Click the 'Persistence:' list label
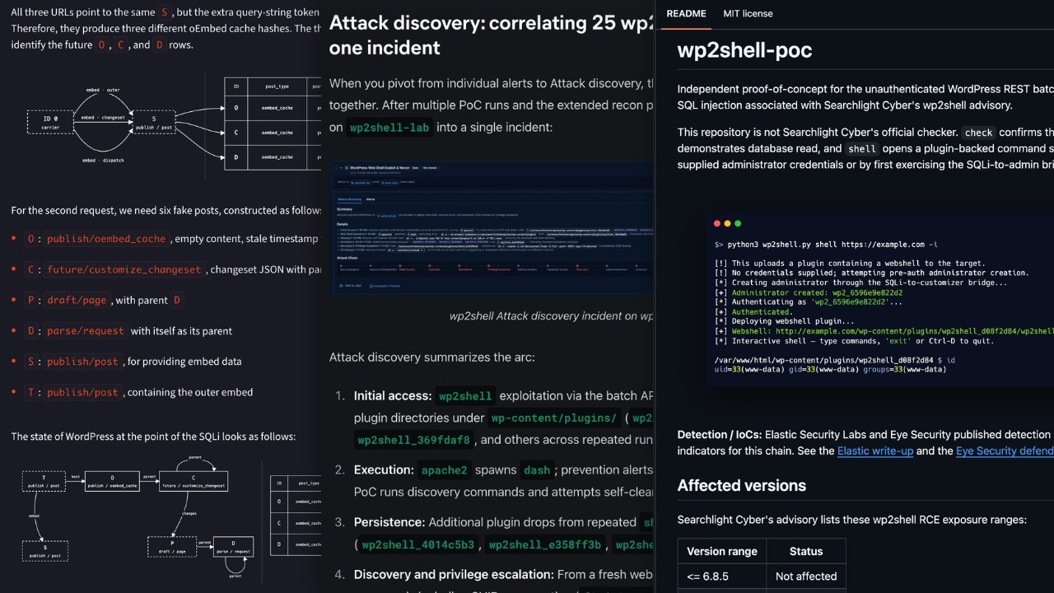Image resolution: width=1054 pixels, height=593 pixels. (x=389, y=522)
